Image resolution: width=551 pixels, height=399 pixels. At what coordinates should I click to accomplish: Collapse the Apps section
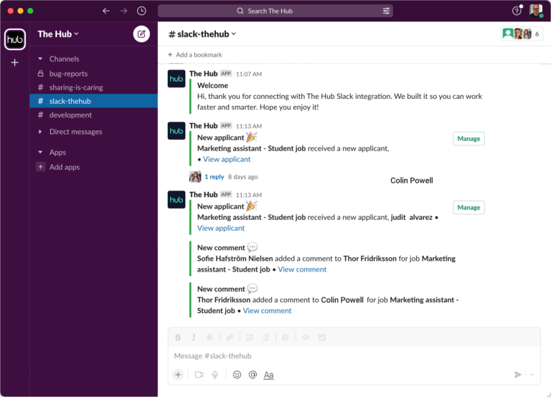pyautogui.click(x=40, y=153)
